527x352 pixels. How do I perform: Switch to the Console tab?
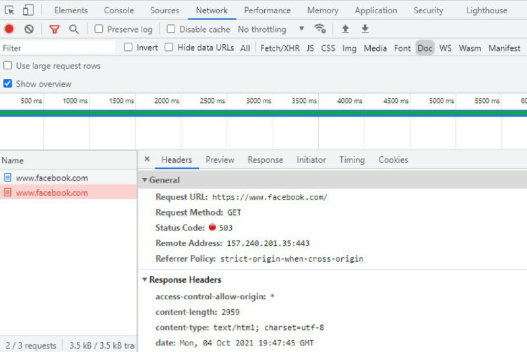point(119,11)
